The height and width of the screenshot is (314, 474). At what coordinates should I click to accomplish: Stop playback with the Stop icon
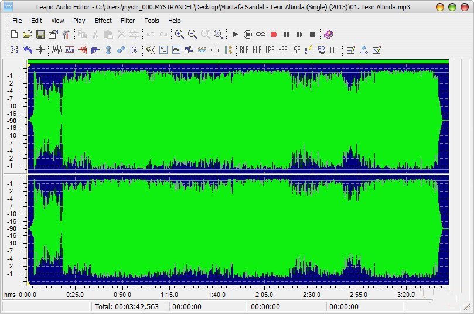pos(312,35)
